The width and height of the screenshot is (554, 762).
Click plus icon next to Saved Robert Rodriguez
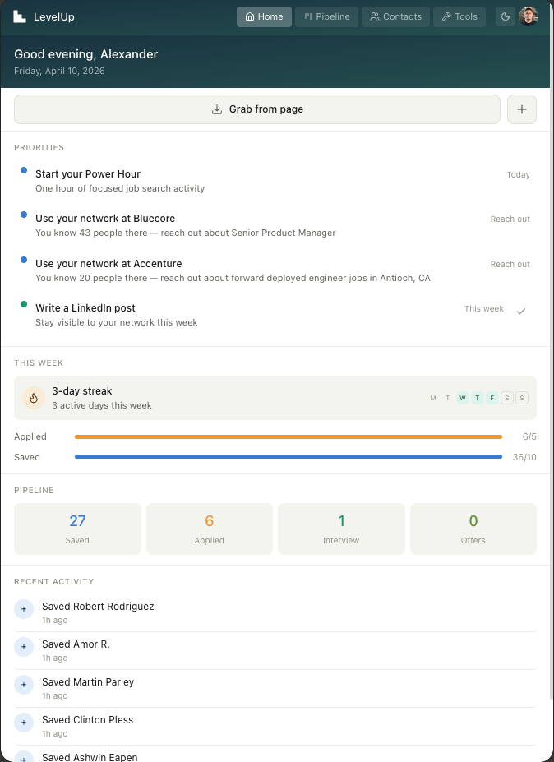pyautogui.click(x=23, y=609)
